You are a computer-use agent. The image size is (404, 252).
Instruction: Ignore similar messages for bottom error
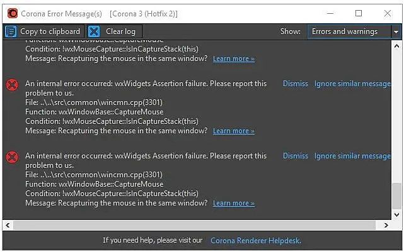[x=352, y=156]
